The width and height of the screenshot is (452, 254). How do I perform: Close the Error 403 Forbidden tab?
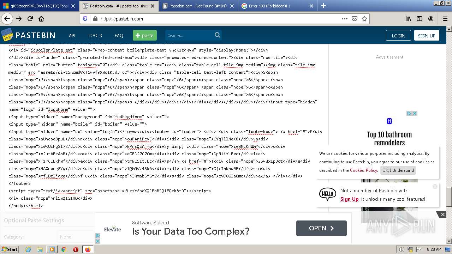click(311, 6)
